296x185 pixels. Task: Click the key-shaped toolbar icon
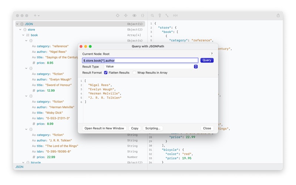click(160, 16)
